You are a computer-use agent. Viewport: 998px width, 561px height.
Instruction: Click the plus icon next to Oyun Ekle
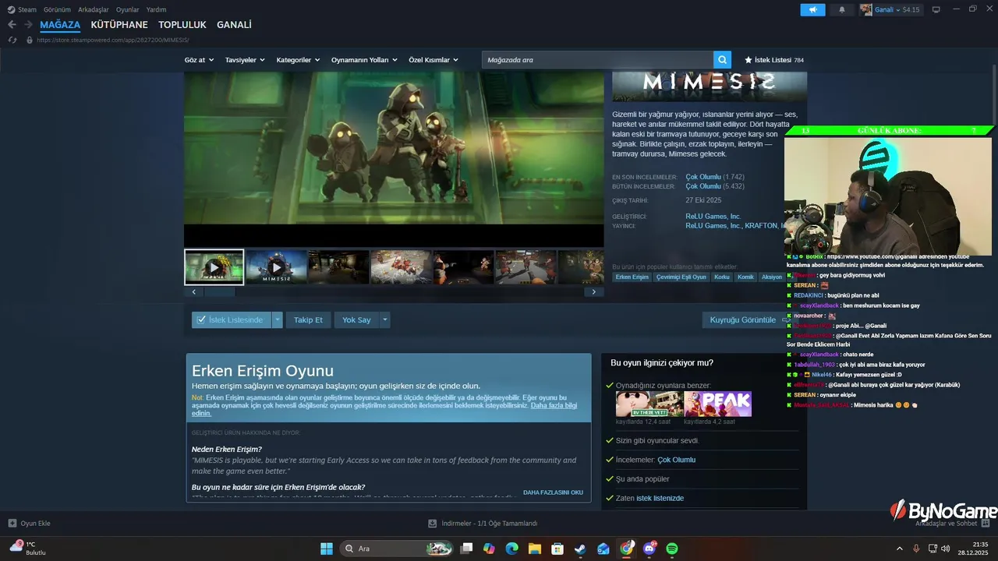(x=12, y=524)
